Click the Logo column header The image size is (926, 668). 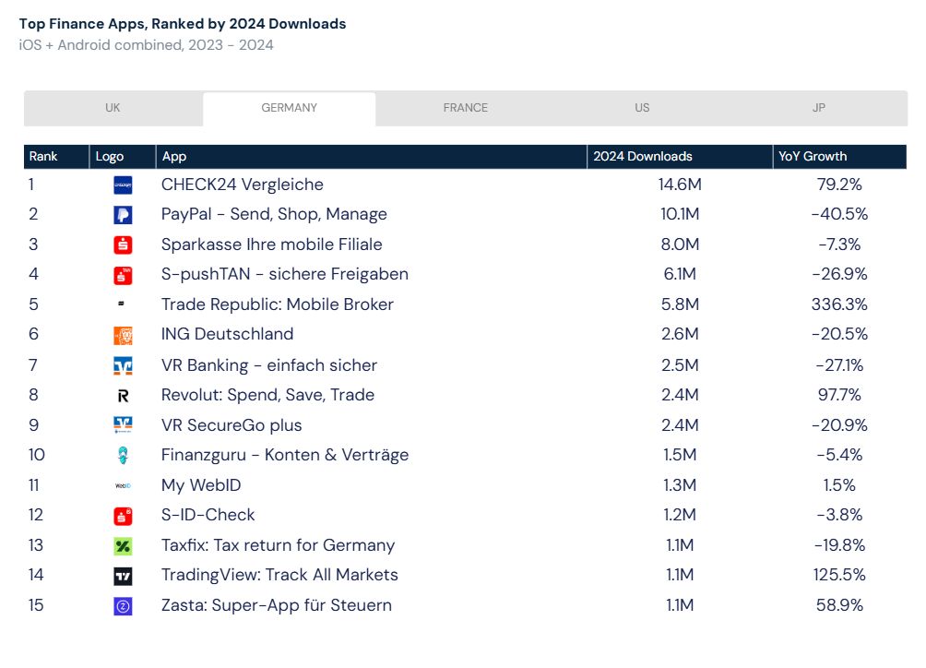123,157
